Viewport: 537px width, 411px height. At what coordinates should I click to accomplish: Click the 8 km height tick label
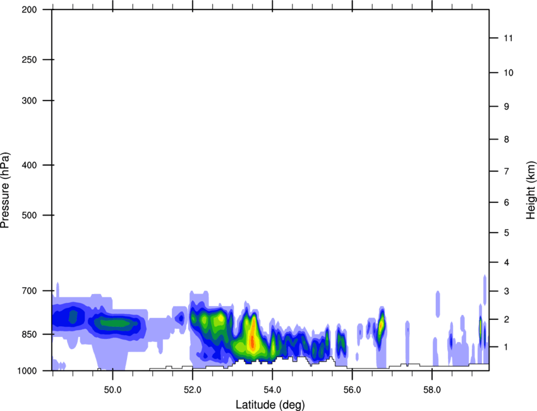[x=507, y=139]
